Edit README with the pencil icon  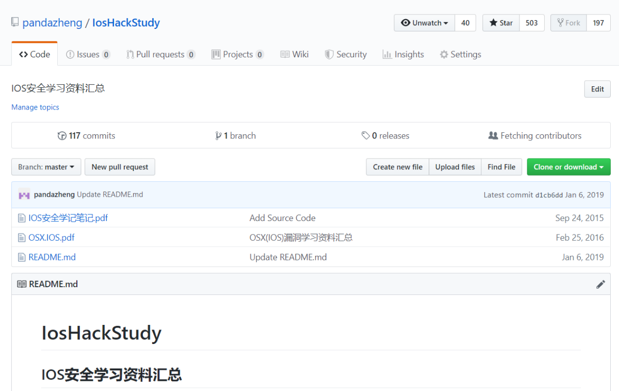click(x=600, y=284)
